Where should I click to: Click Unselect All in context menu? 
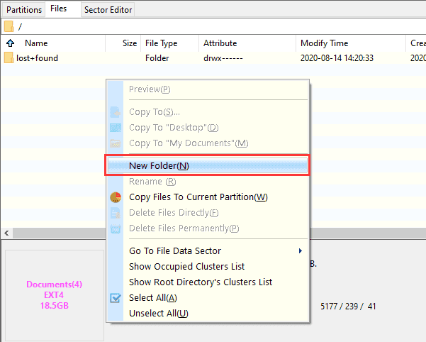coord(159,313)
